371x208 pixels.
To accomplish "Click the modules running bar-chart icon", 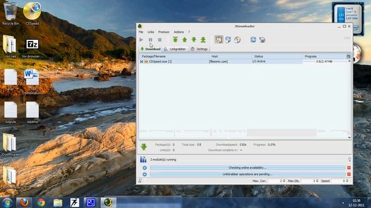I will (x=143, y=159).
